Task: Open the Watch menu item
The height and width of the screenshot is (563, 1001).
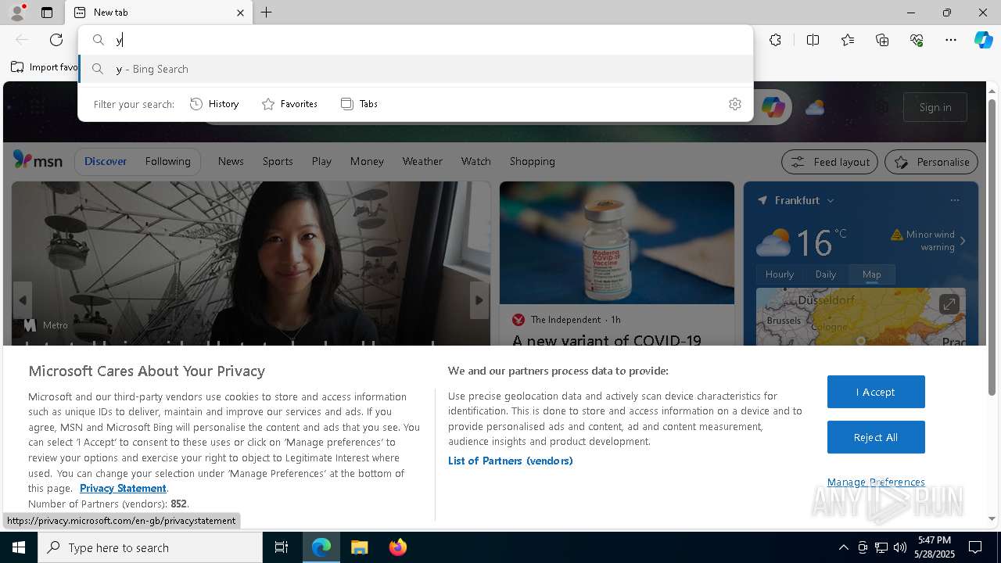Action: 475,161
